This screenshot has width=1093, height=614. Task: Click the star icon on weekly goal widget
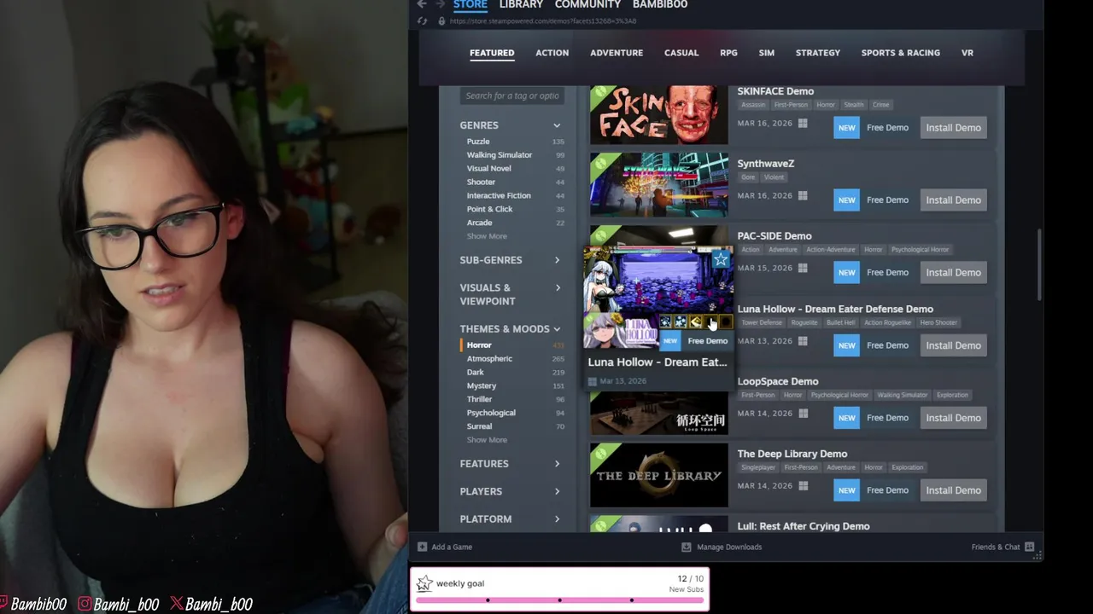(x=424, y=584)
